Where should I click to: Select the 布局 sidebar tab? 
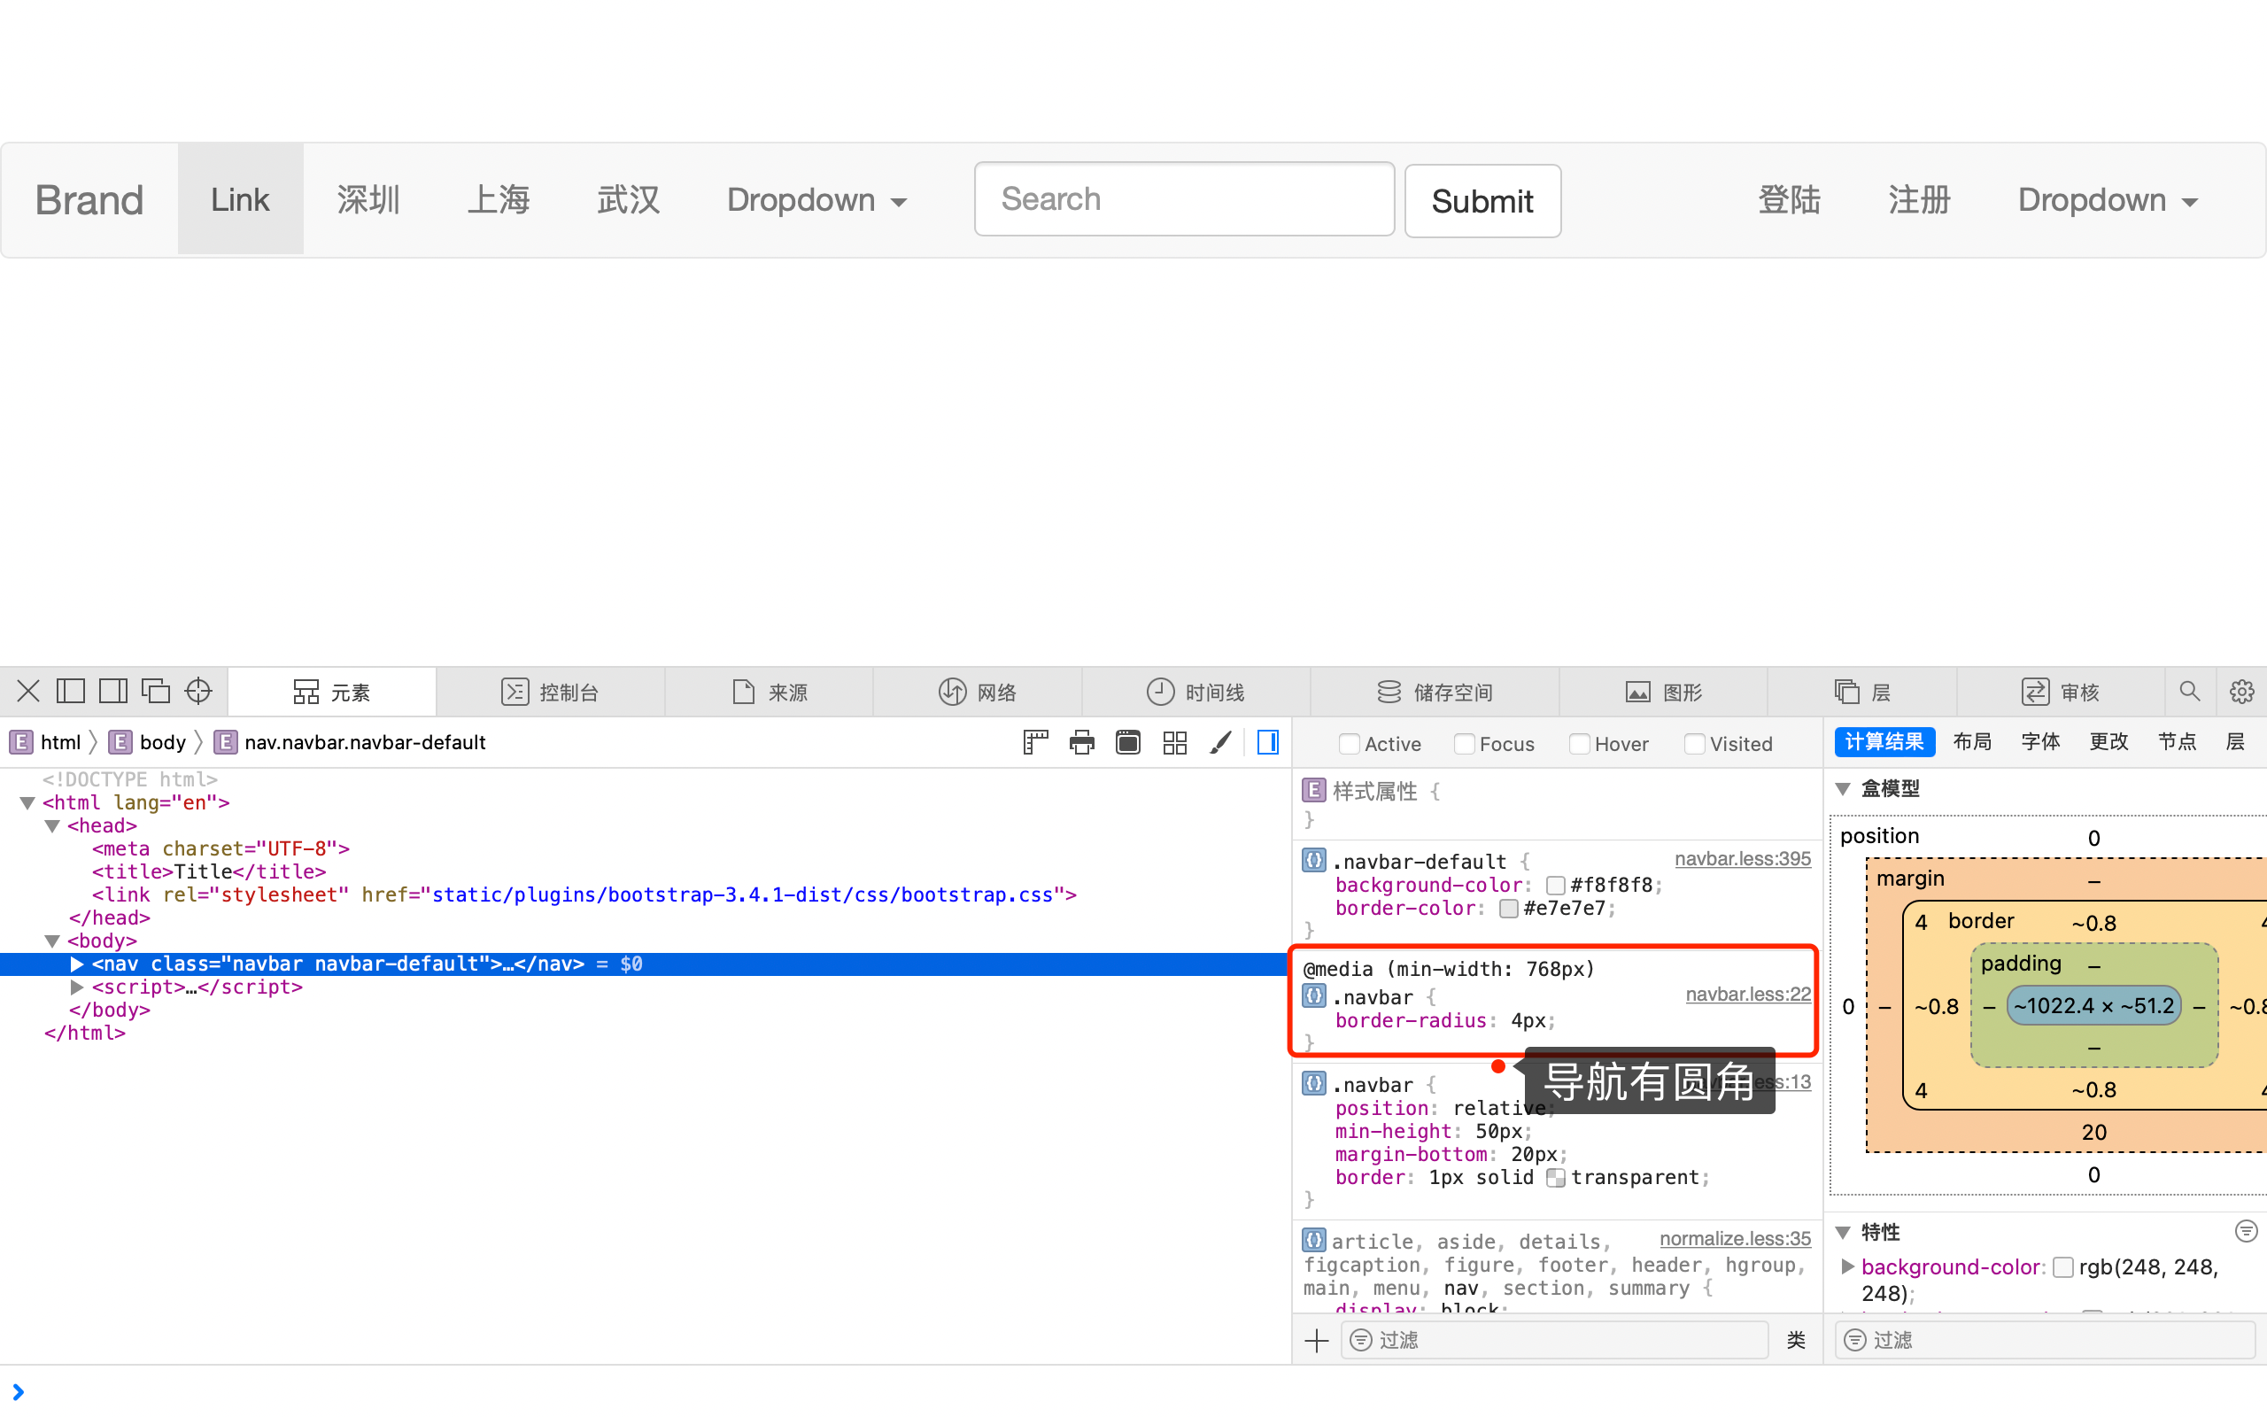[x=1972, y=741]
